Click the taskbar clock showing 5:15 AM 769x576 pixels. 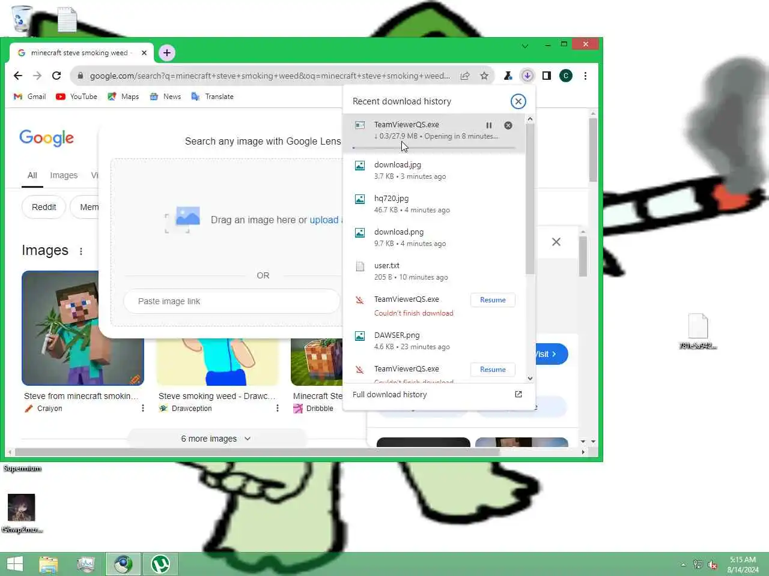(x=743, y=565)
